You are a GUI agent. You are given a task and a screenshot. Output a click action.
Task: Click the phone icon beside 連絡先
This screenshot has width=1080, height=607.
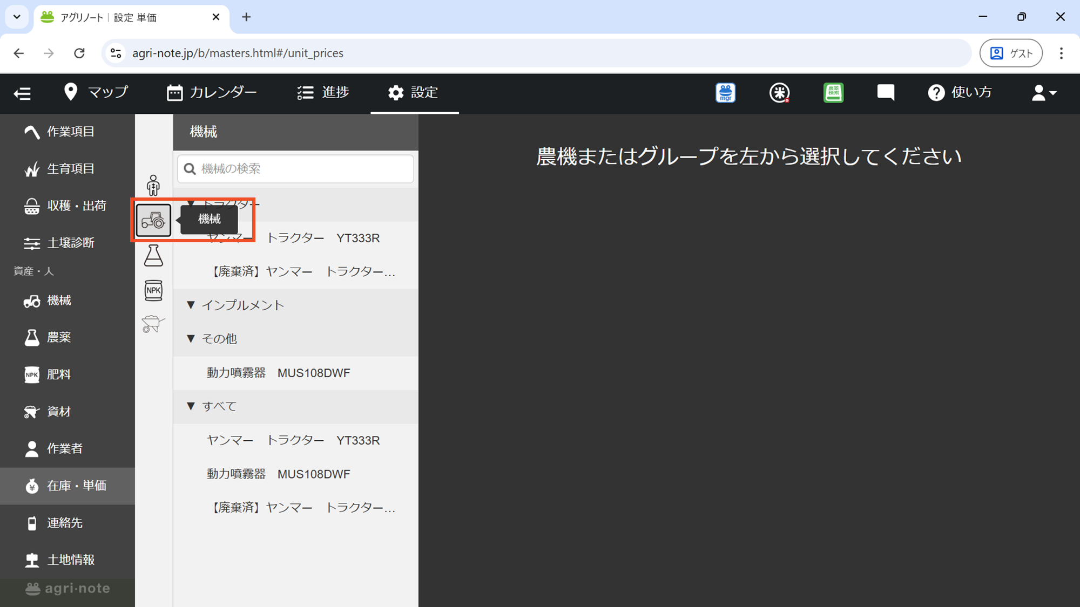pos(32,523)
